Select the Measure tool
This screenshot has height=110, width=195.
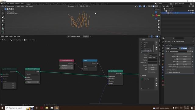click(3, 28)
